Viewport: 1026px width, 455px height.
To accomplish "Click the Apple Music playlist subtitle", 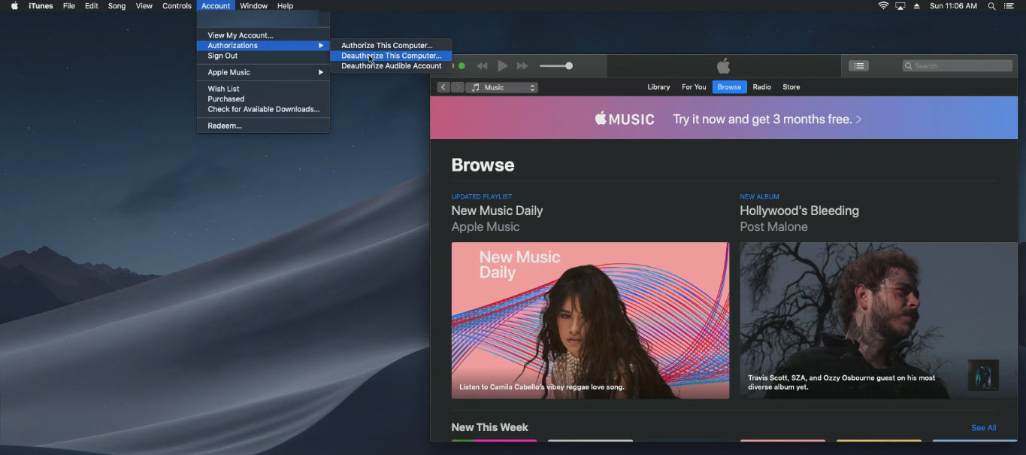I will pyautogui.click(x=486, y=226).
